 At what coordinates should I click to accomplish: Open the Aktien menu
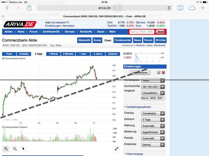(x=8, y=32)
